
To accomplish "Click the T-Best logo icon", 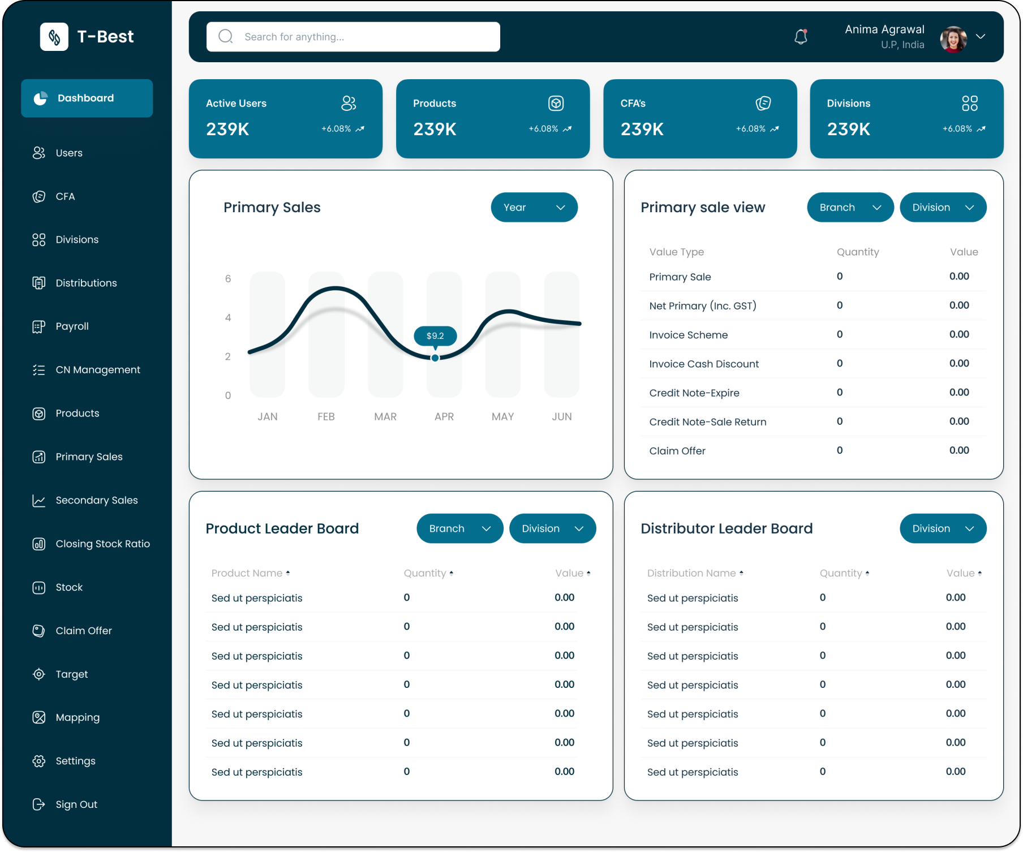I will click(x=54, y=37).
